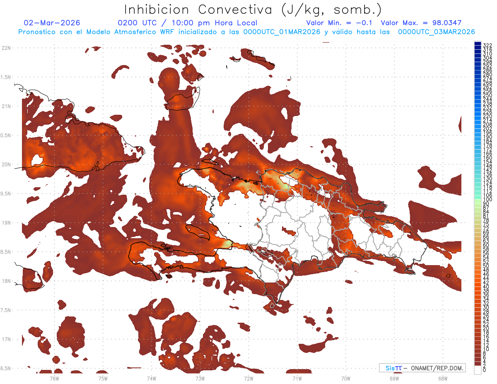497x384 pixels.
Task: Click the '73W' longitude label
Action: tap(200, 378)
